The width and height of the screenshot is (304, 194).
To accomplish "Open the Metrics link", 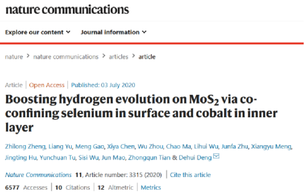I will point(151,187).
